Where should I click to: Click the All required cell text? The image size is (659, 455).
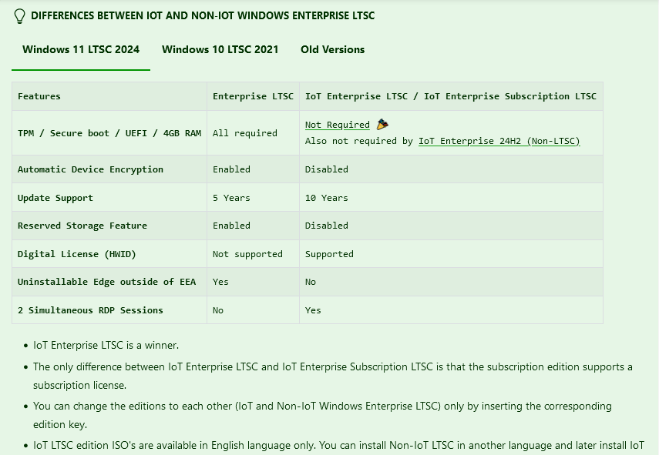pyautogui.click(x=245, y=133)
